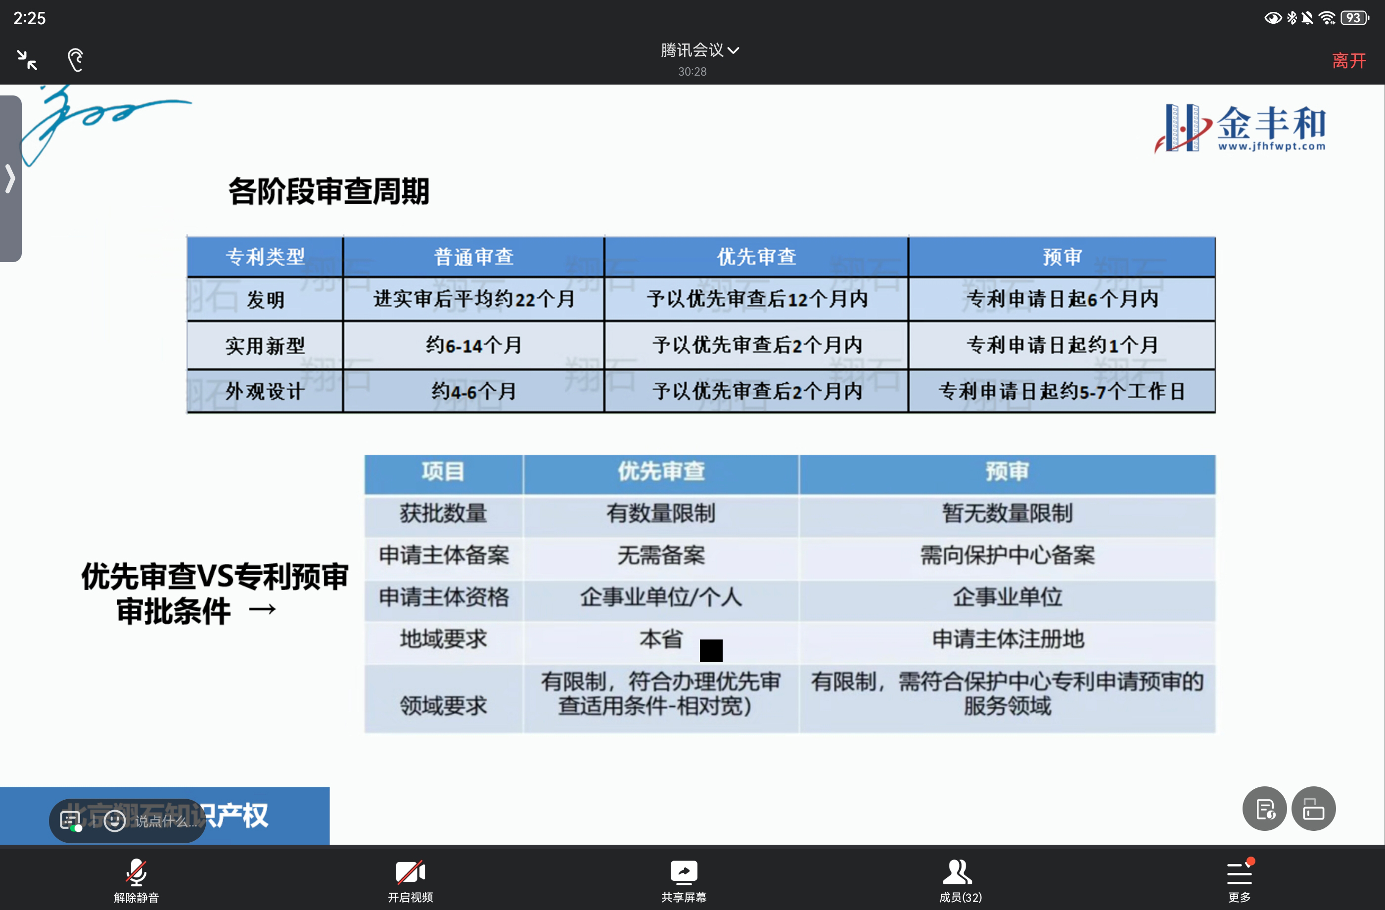Screen dimensions: 1385x910
Task: Tap the layout switch icon bottom right
Action: (x=1313, y=809)
